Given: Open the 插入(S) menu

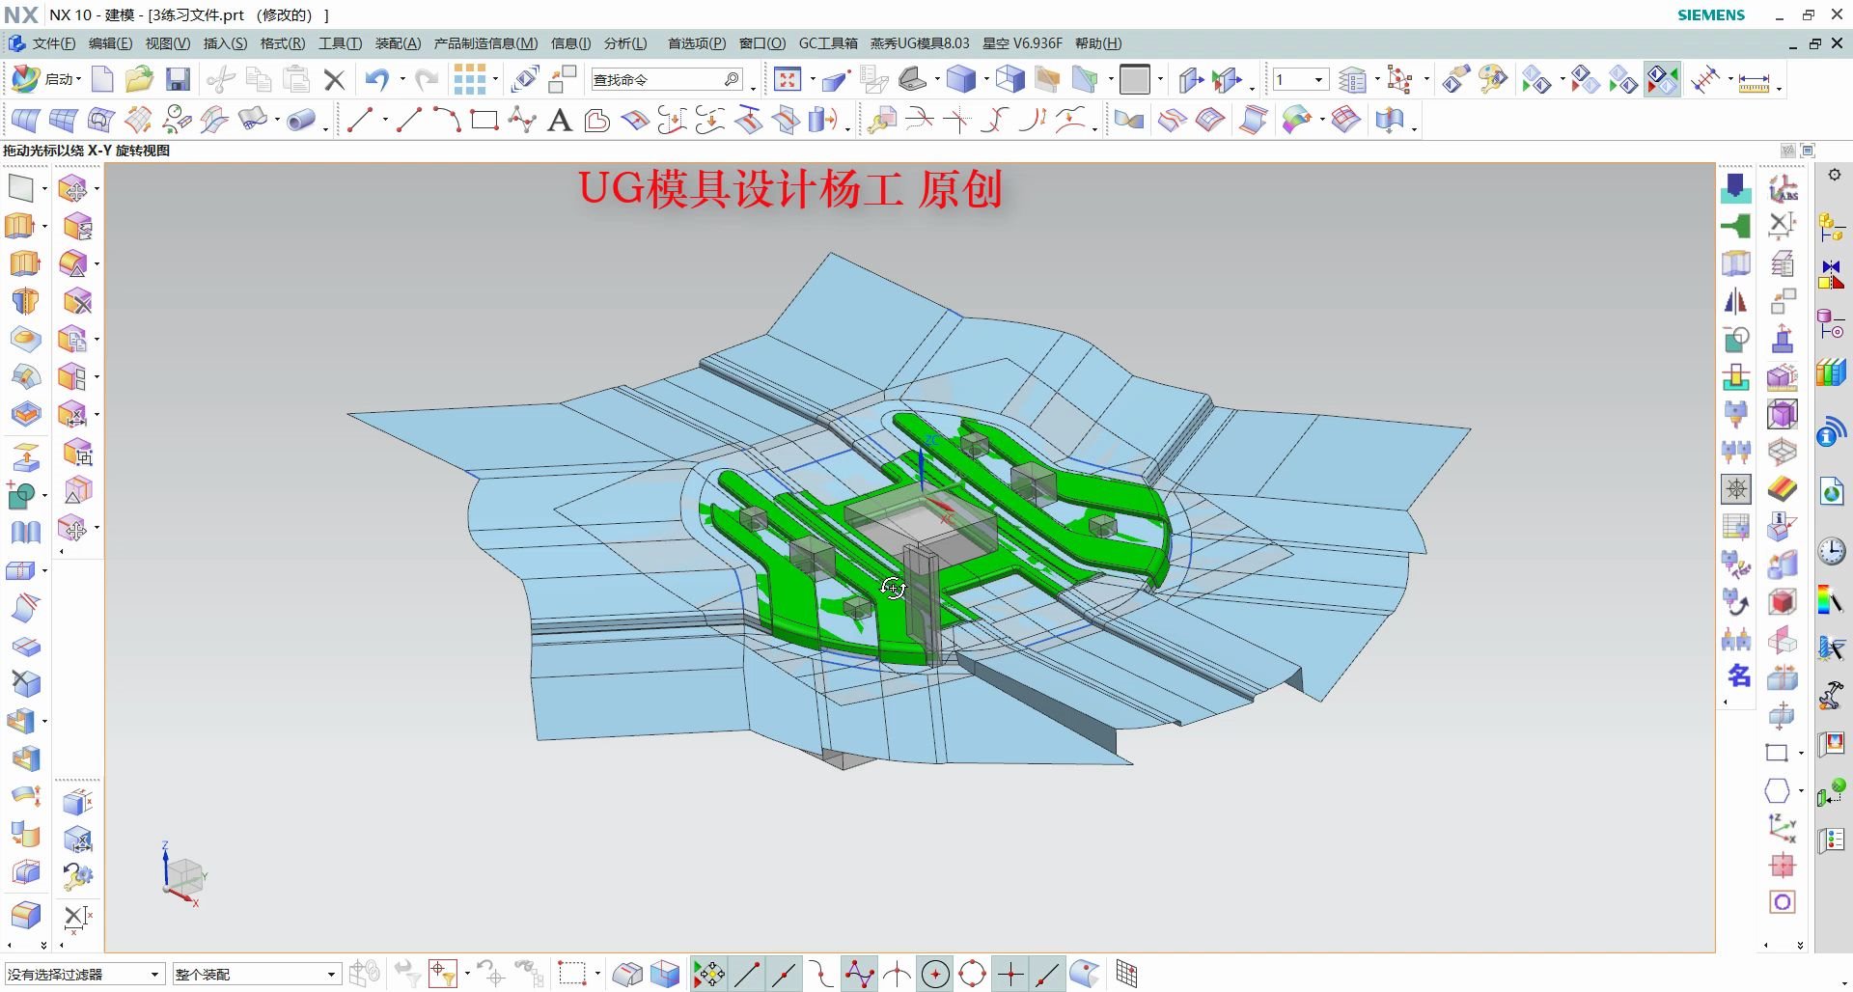Looking at the screenshot, I should [x=224, y=43].
